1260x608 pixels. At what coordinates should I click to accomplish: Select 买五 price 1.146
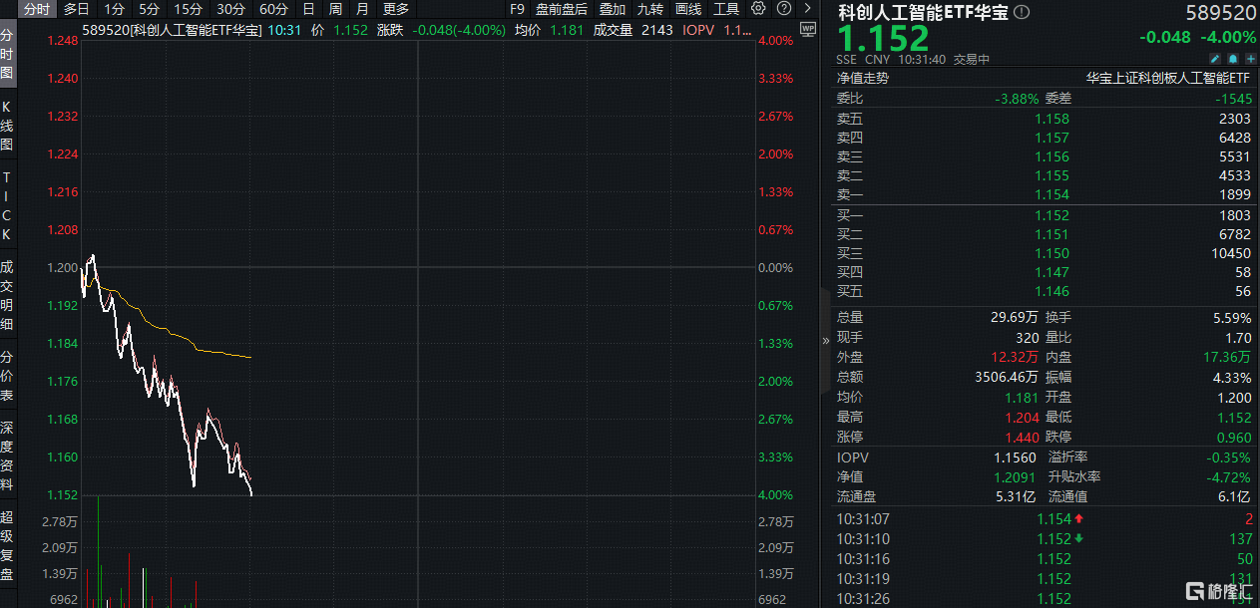click(1051, 292)
